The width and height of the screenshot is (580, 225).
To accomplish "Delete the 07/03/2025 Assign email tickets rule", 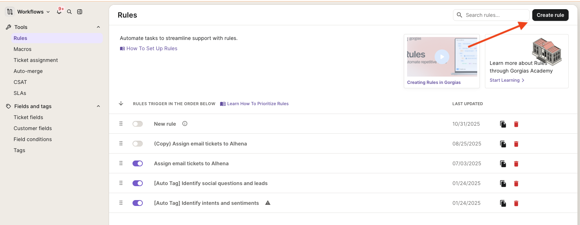I will (516, 164).
